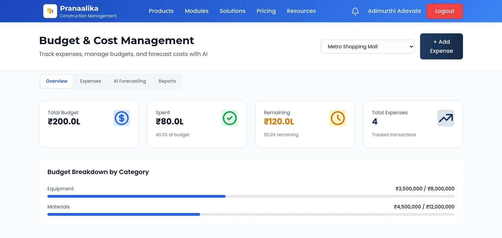Click the 'Construction Management' subtitle
This screenshot has width=502, height=238.
pyautogui.click(x=88, y=16)
